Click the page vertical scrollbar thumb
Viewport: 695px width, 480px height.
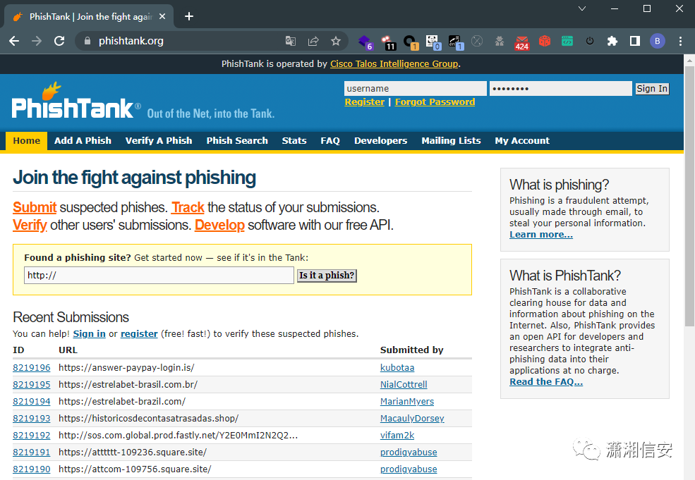pyautogui.click(x=689, y=197)
